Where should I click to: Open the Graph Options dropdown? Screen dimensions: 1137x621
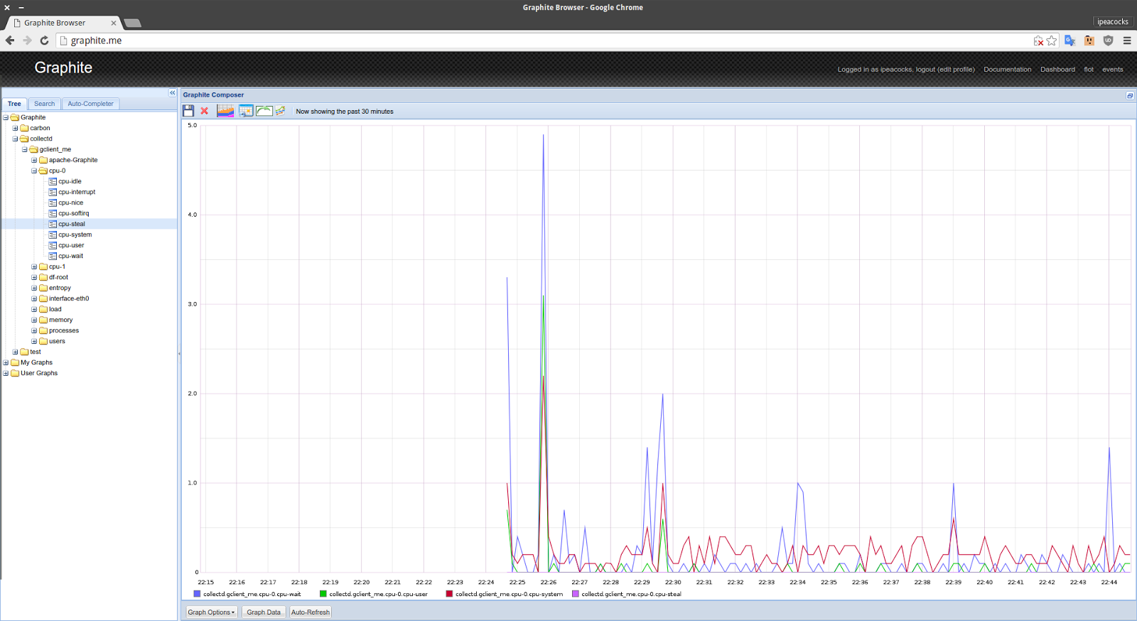coord(211,612)
